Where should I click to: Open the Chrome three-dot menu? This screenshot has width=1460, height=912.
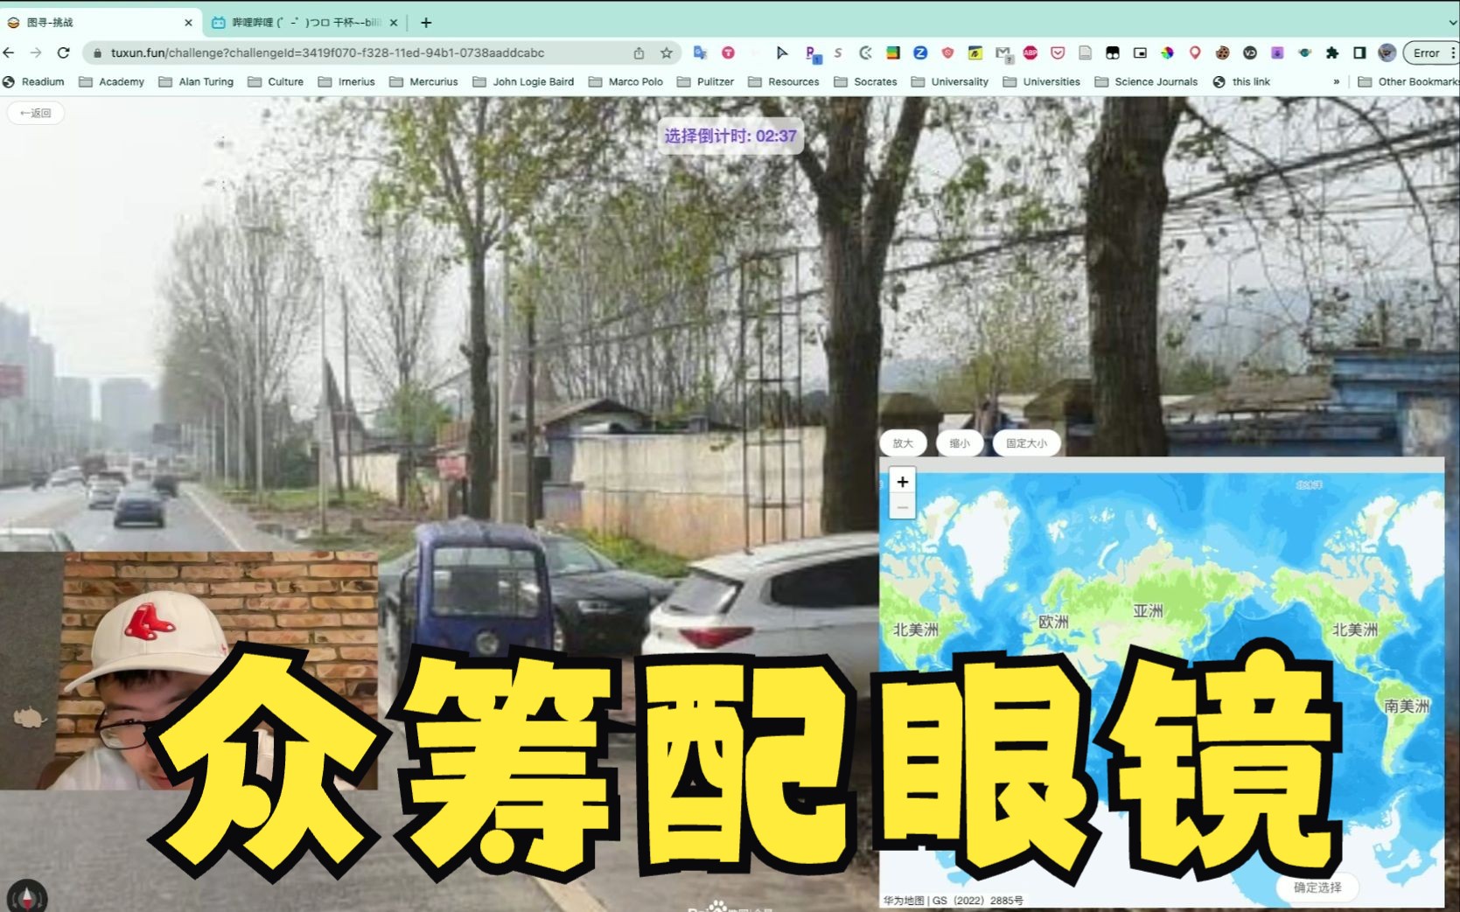coord(1452,53)
